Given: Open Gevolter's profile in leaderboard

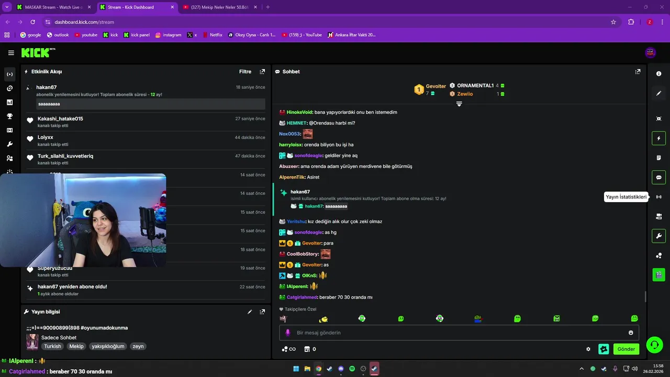Looking at the screenshot, I should (435, 86).
